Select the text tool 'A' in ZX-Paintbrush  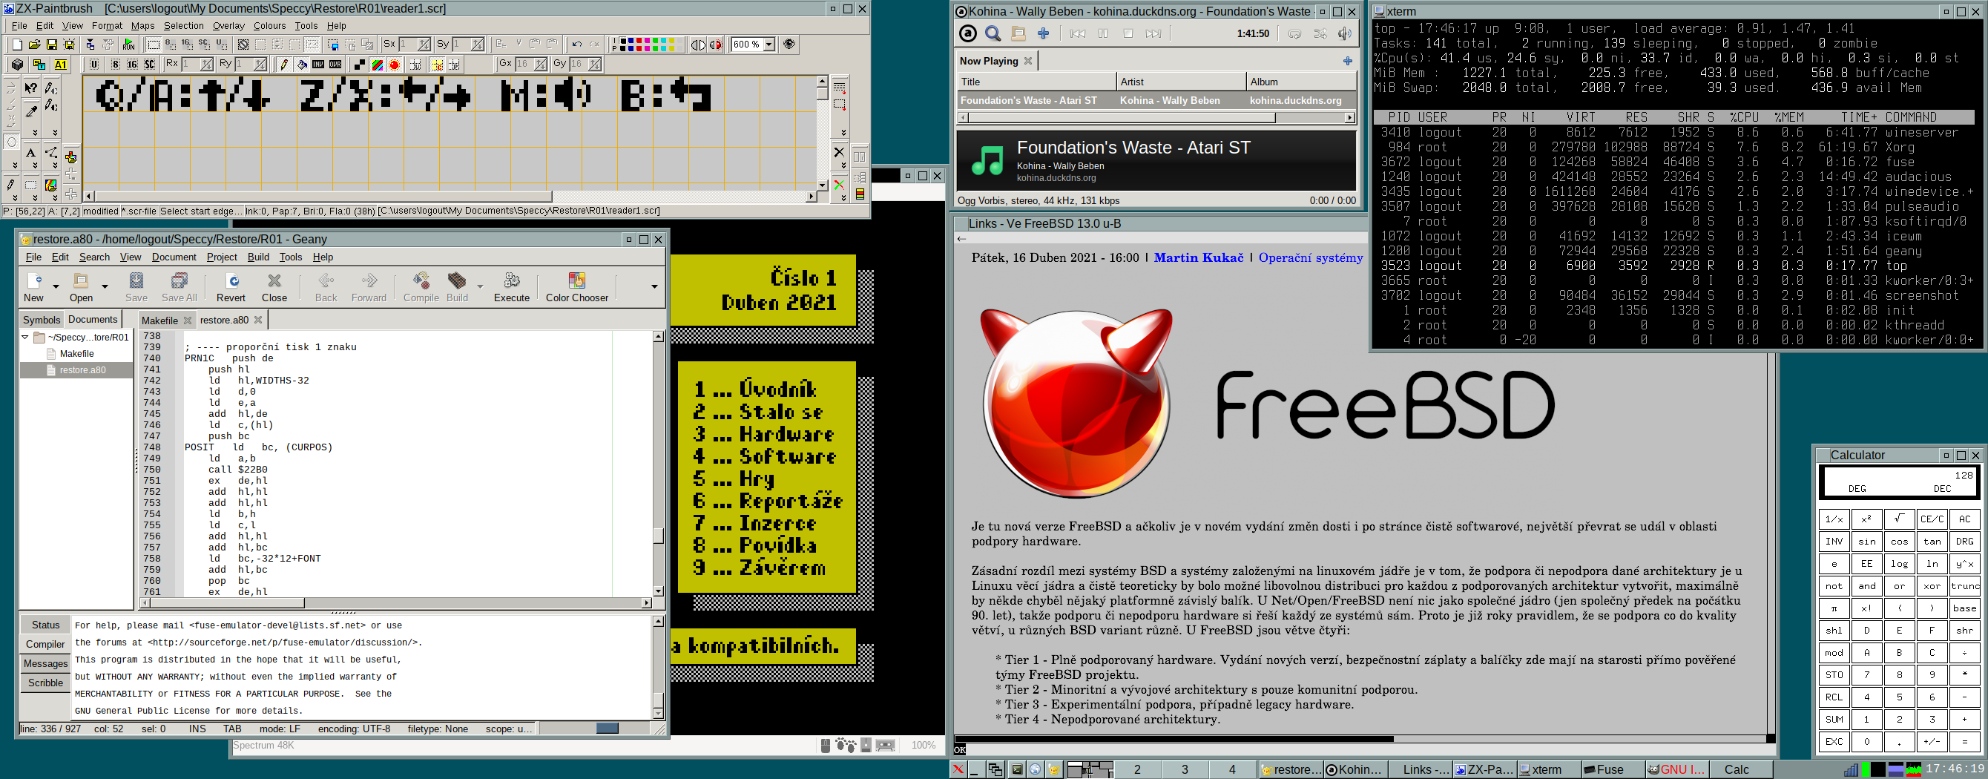31,153
